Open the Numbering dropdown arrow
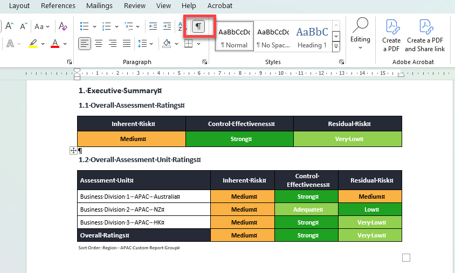Viewport: 455px width, 273px height. point(116,27)
